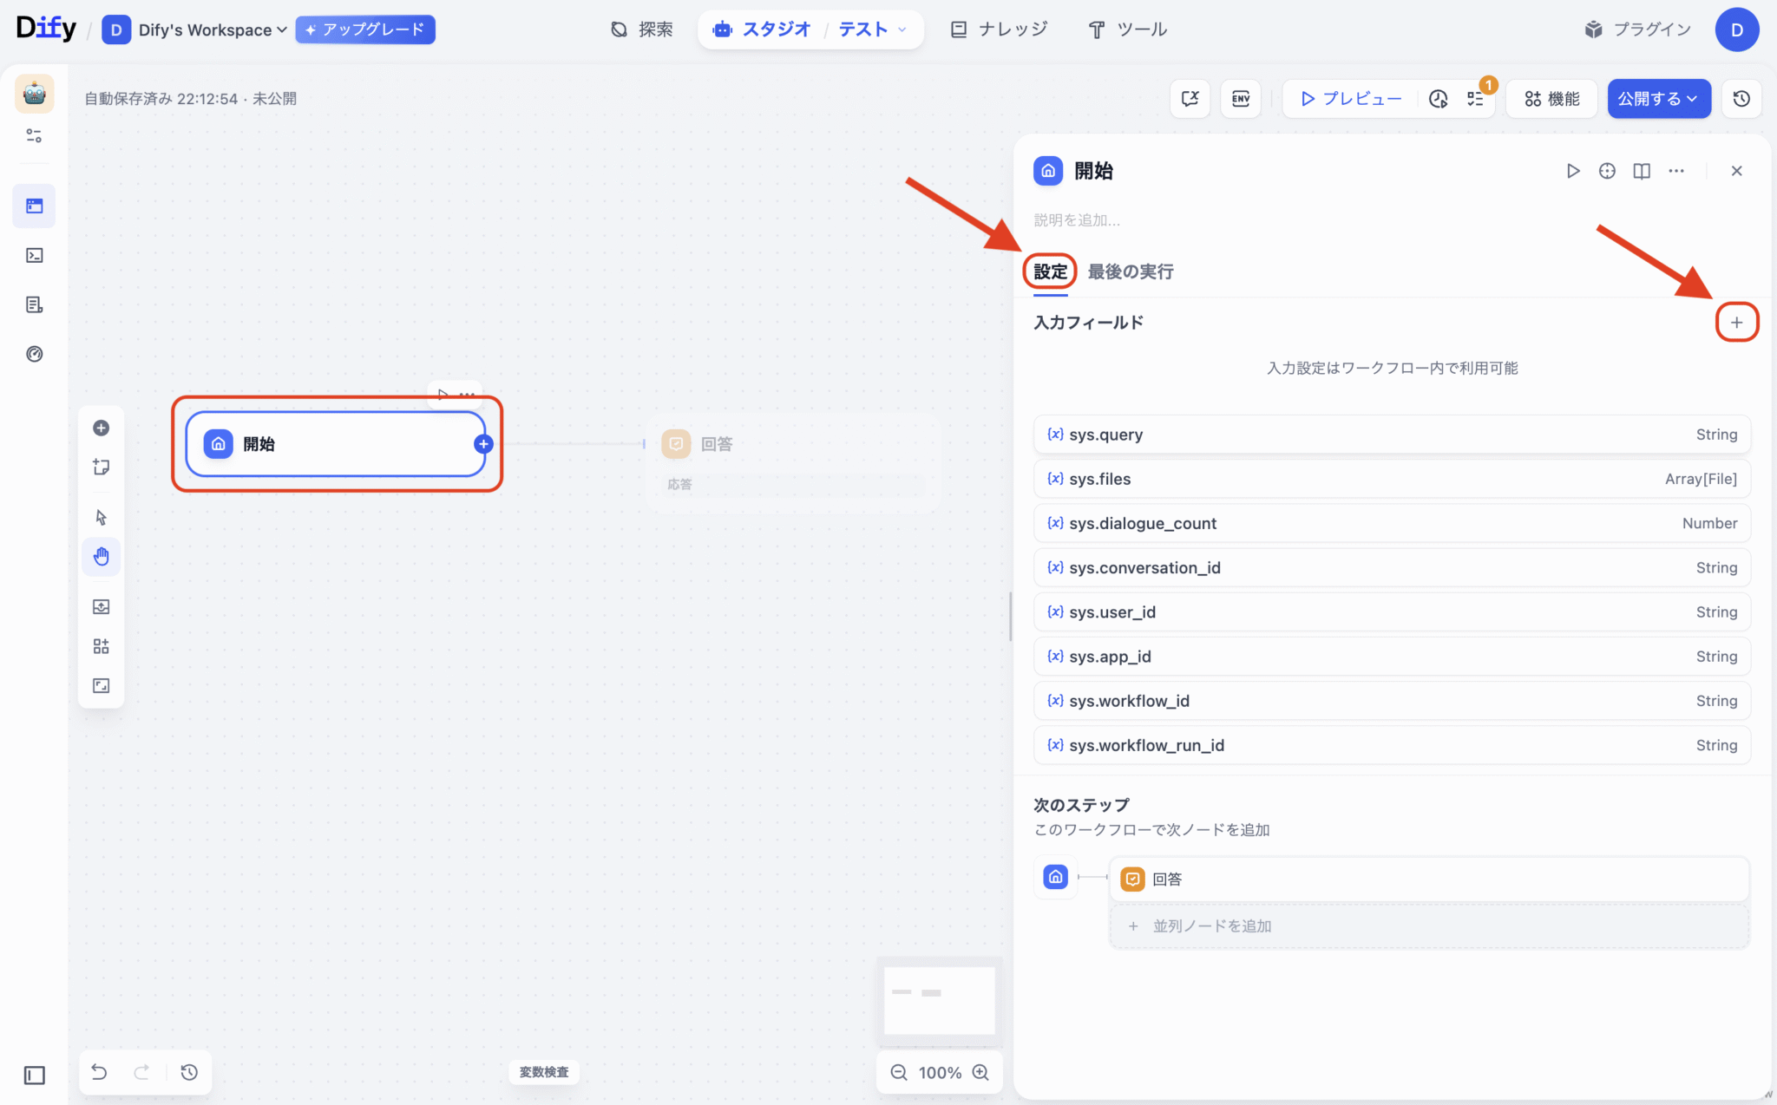Click the アップグレード button
Screen dimensions: 1777x1105
(x=365, y=30)
